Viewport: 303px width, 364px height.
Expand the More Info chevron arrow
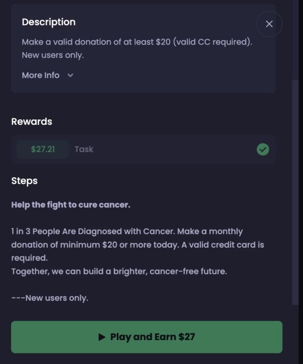70,75
